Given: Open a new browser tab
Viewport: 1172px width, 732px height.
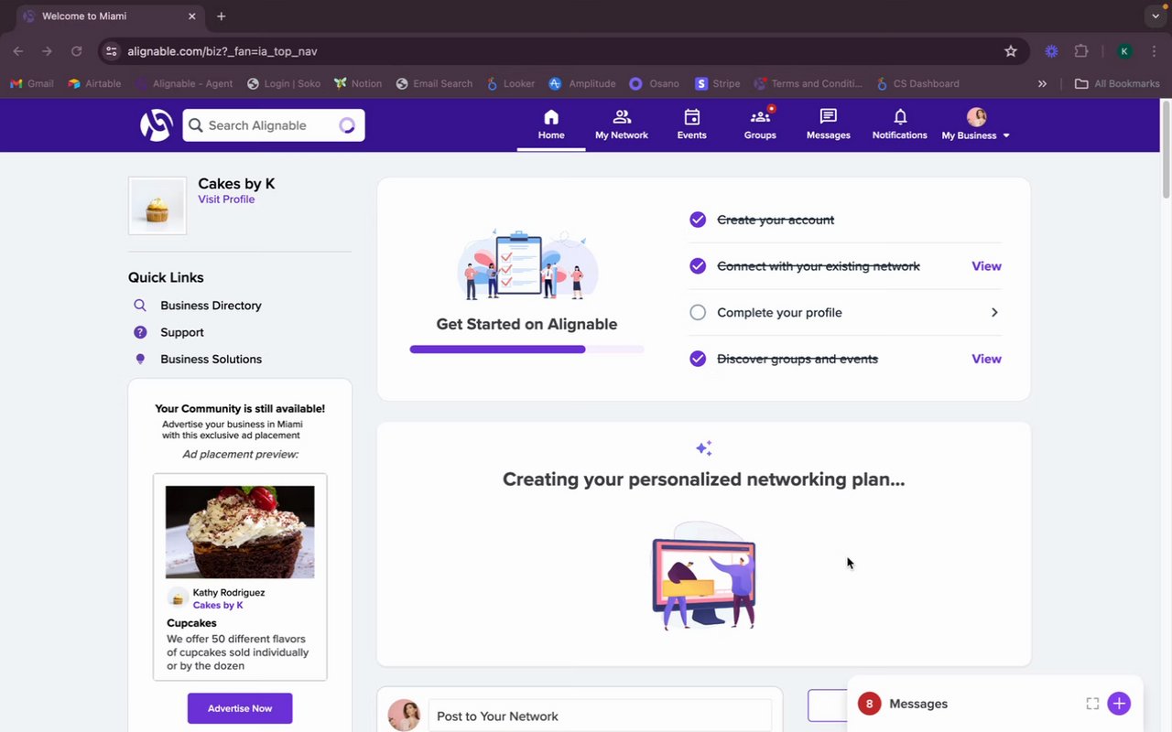Looking at the screenshot, I should click(x=222, y=16).
